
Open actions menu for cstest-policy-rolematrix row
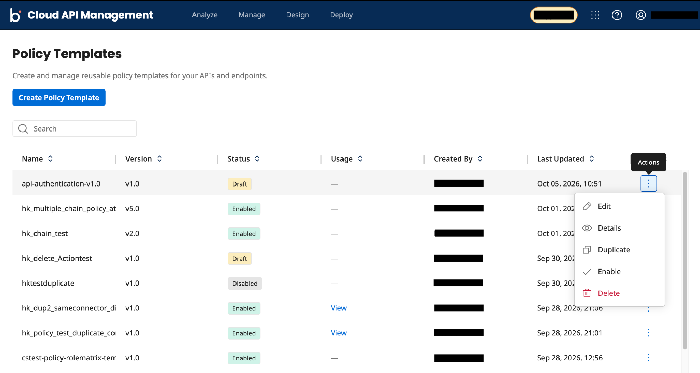648,358
